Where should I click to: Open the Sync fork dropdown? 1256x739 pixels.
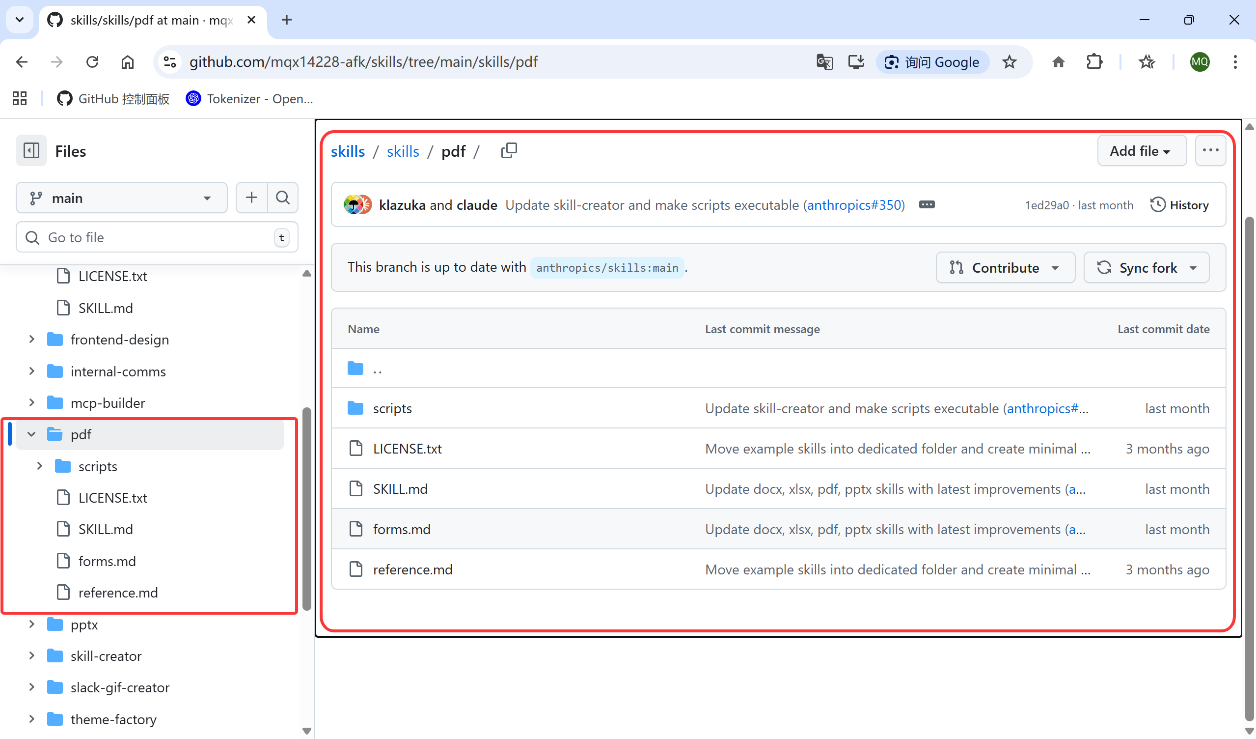point(1147,268)
